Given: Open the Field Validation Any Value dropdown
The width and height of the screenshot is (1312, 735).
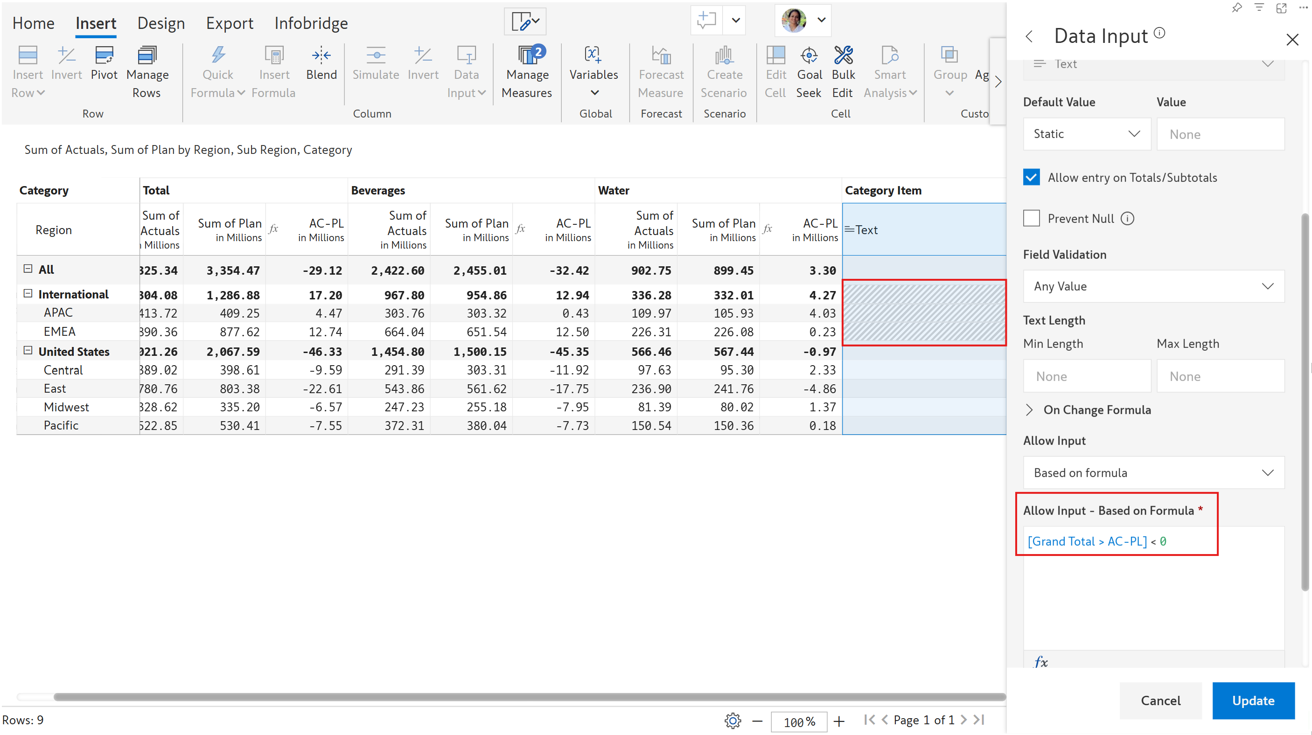Looking at the screenshot, I should click(x=1153, y=286).
